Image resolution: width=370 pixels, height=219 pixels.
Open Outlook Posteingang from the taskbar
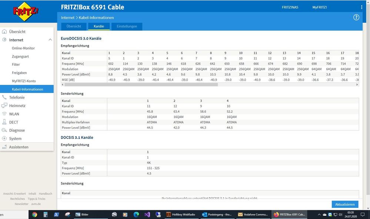click(x=217, y=215)
